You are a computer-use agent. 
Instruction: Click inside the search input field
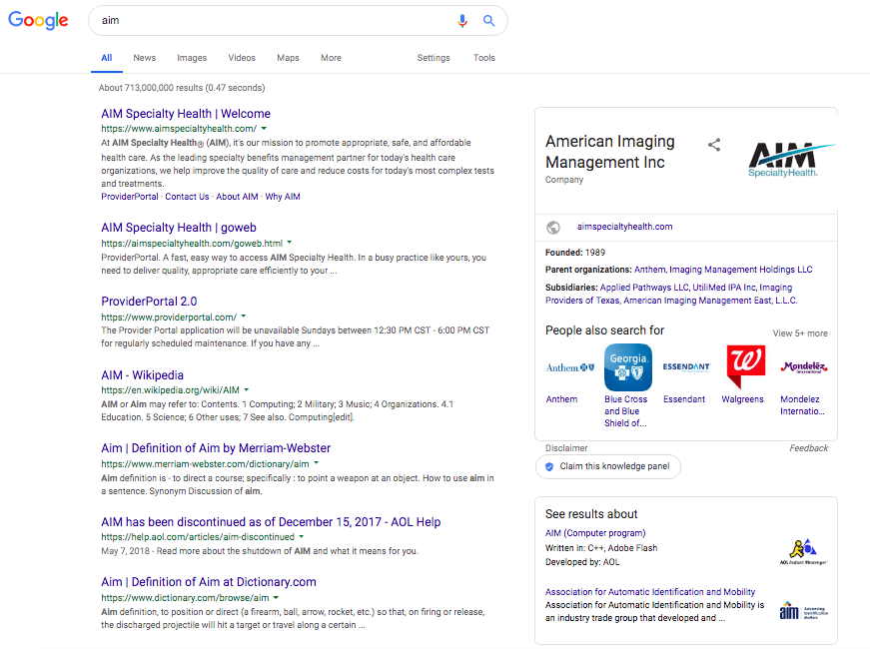coord(250,20)
